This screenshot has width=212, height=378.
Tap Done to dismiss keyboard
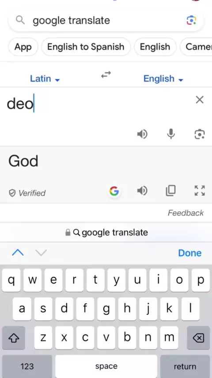(x=189, y=253)
